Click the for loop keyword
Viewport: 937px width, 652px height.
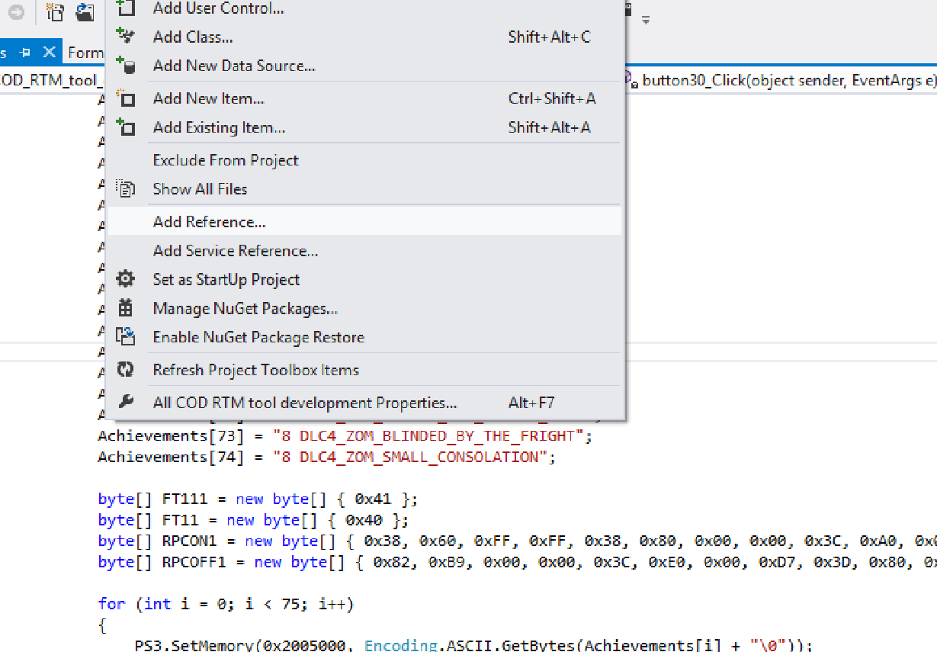[x=111, y=604]
